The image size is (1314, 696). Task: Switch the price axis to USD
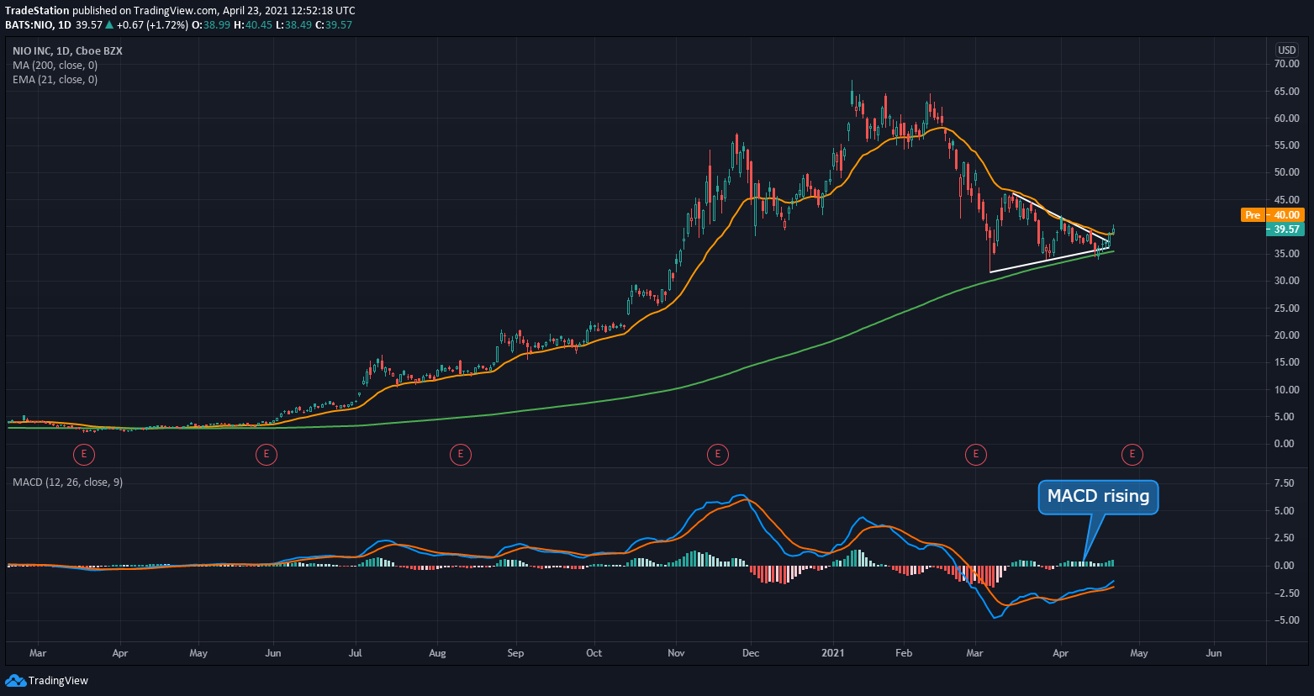(x=1286, y=50)
